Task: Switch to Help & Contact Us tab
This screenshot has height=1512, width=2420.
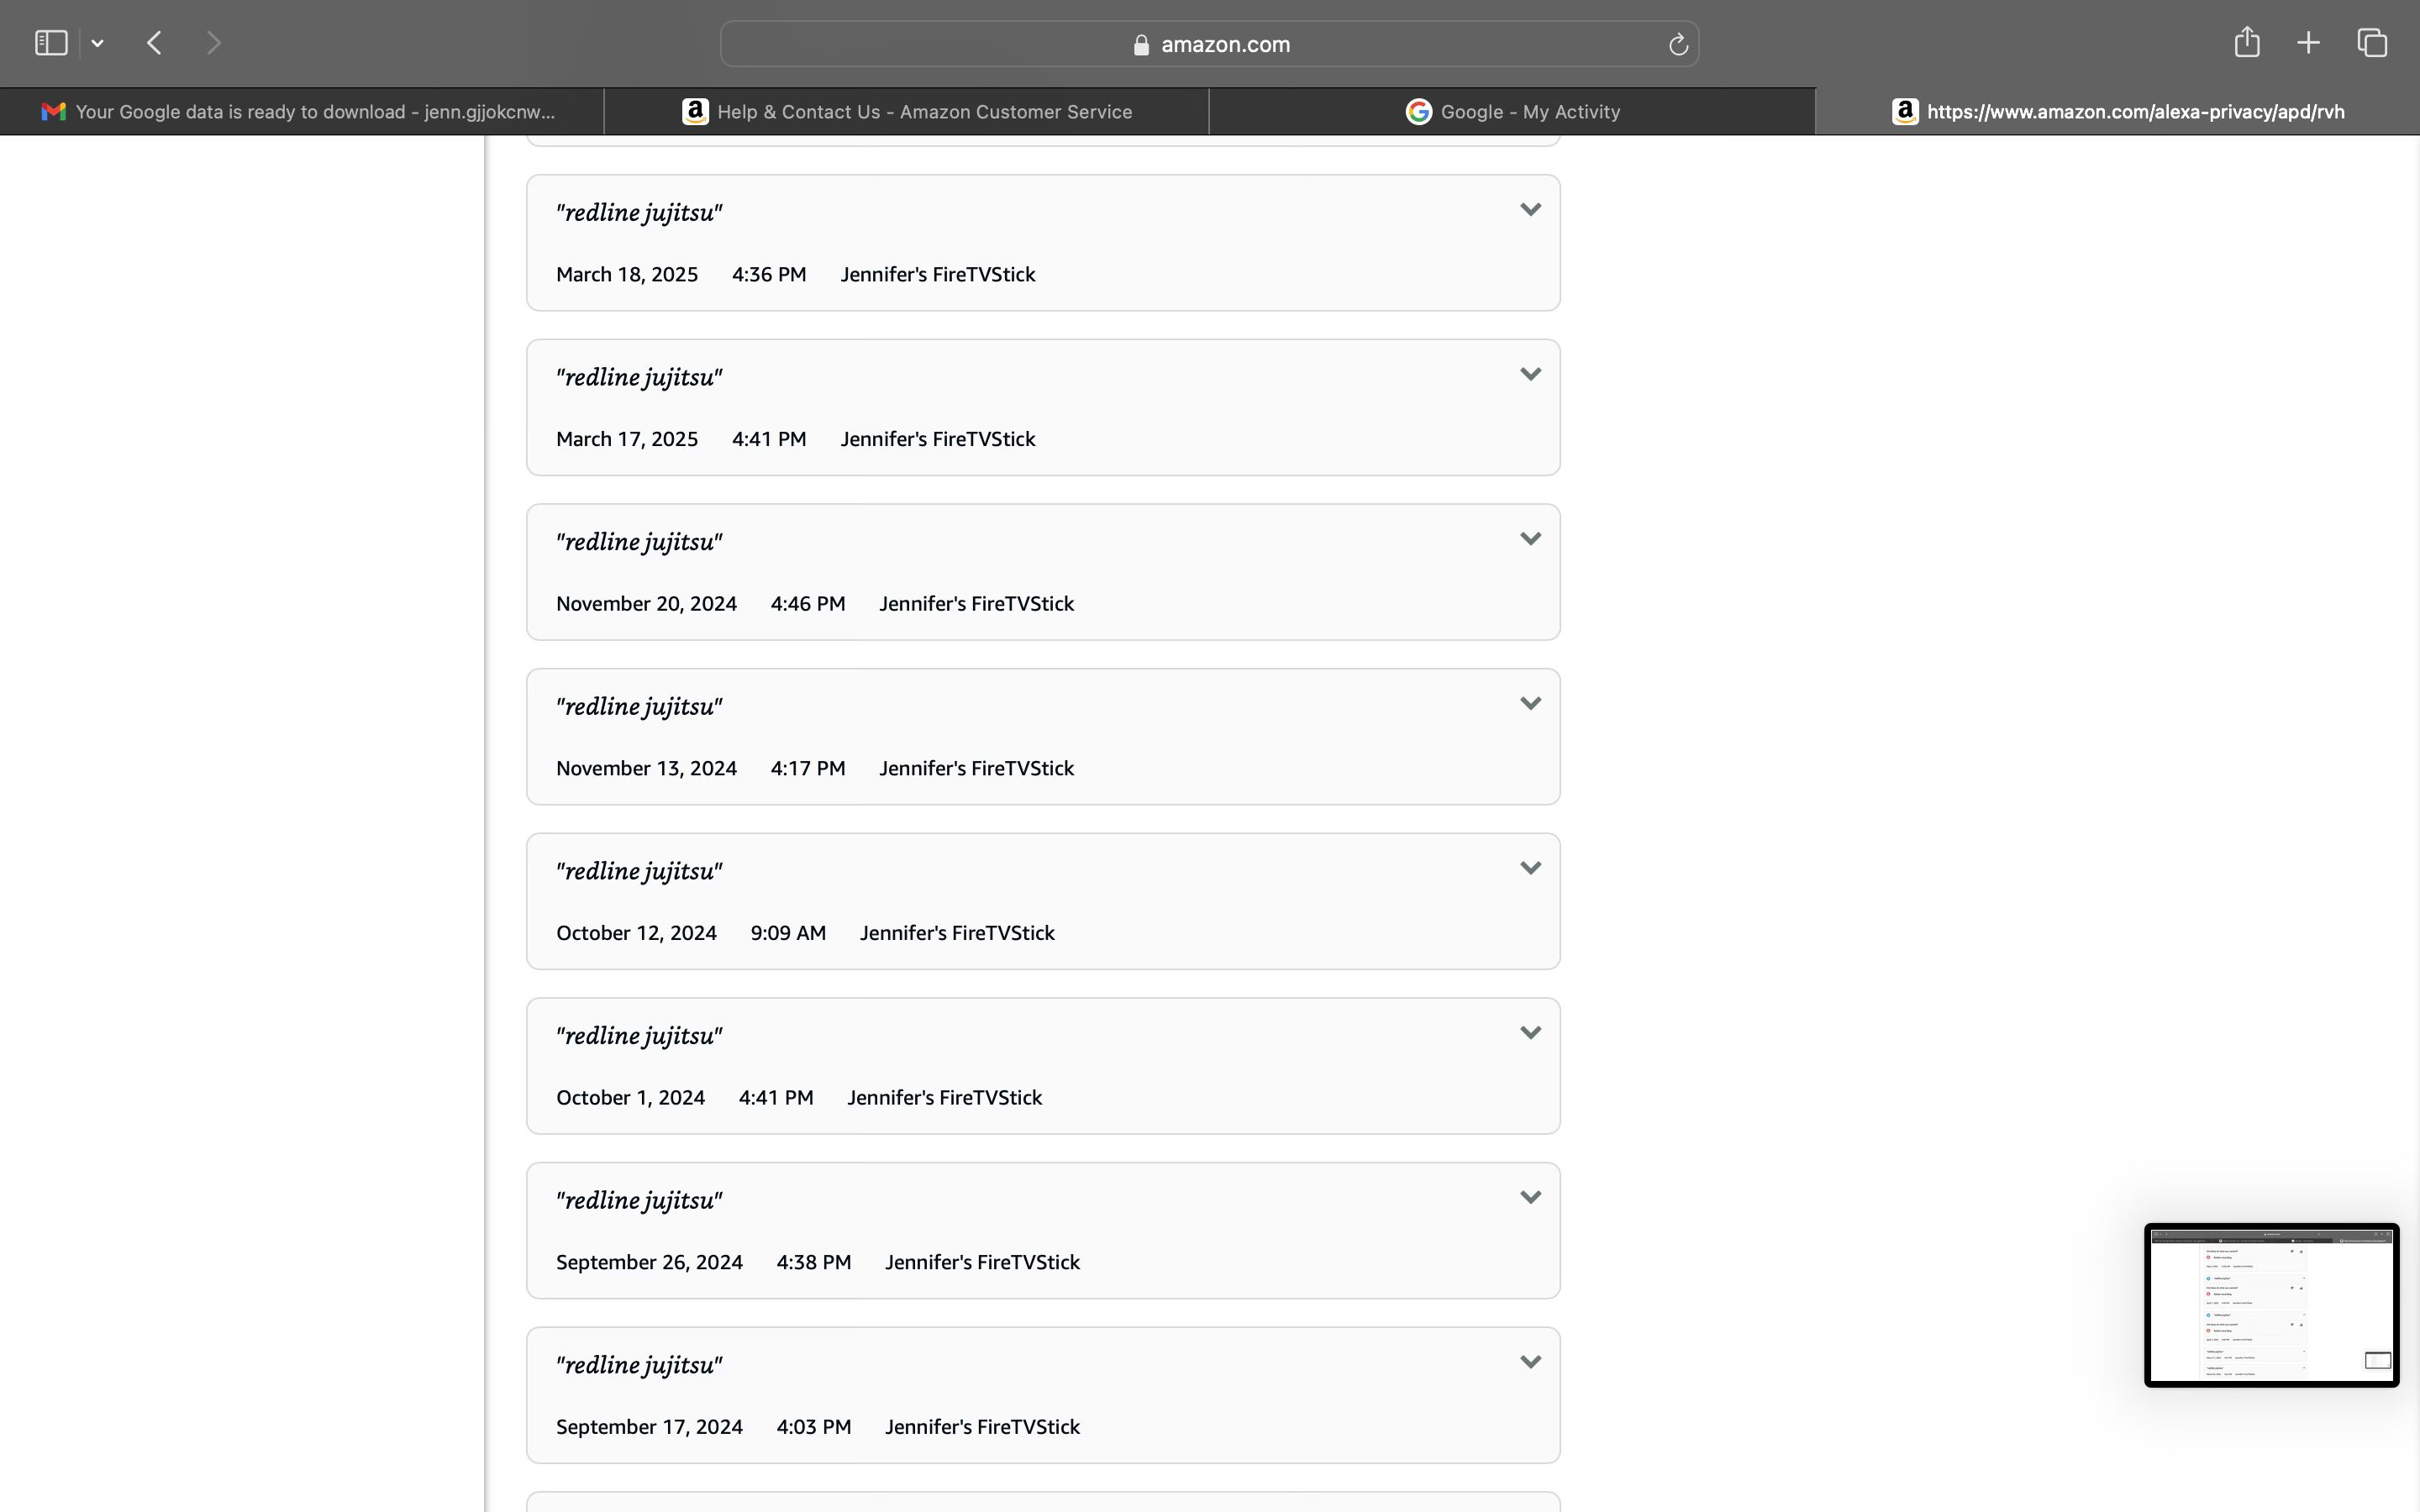Action: pyautogui.click(x=906, y=112)
